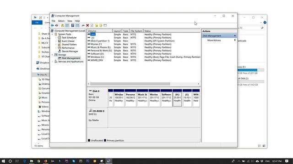The height and width of the screenshot is (164, 293).
Task: Select Event Viewer in the console tree
Action: pos(68,41)
